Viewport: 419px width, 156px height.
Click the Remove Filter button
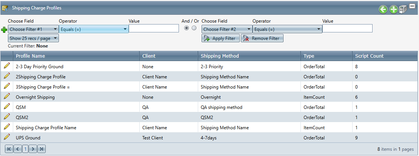coord(262,38)
